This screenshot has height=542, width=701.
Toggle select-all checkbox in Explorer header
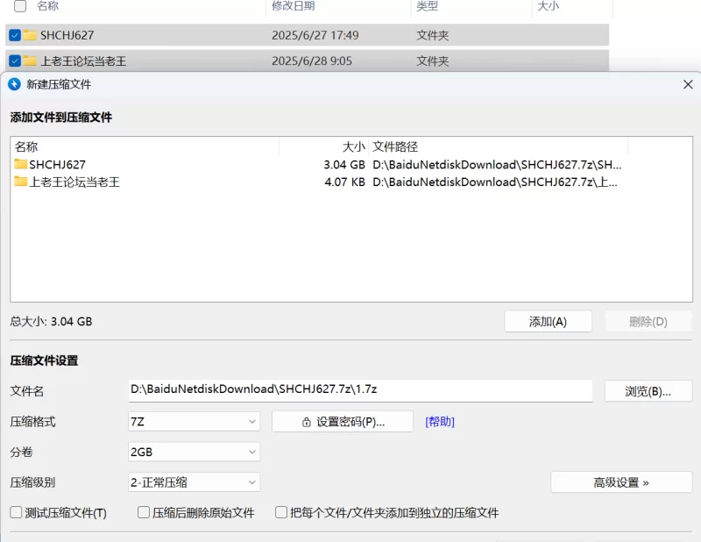pyautogui.click(x=20, y=6)
